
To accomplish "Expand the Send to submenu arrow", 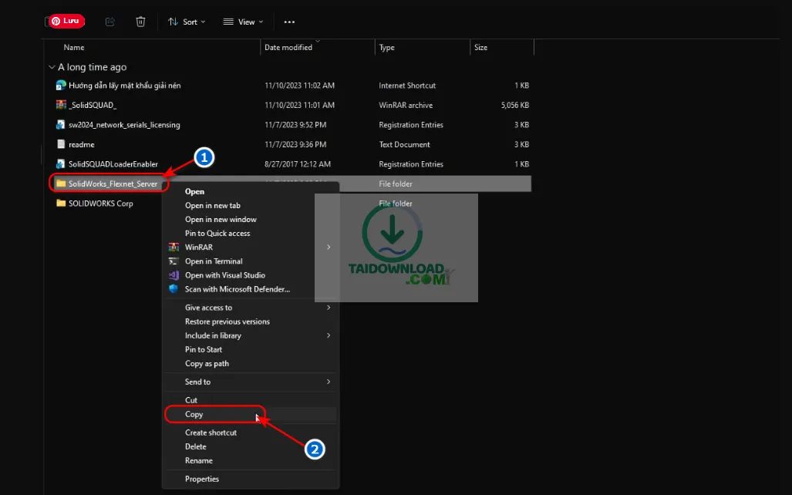I will (329, 382).
